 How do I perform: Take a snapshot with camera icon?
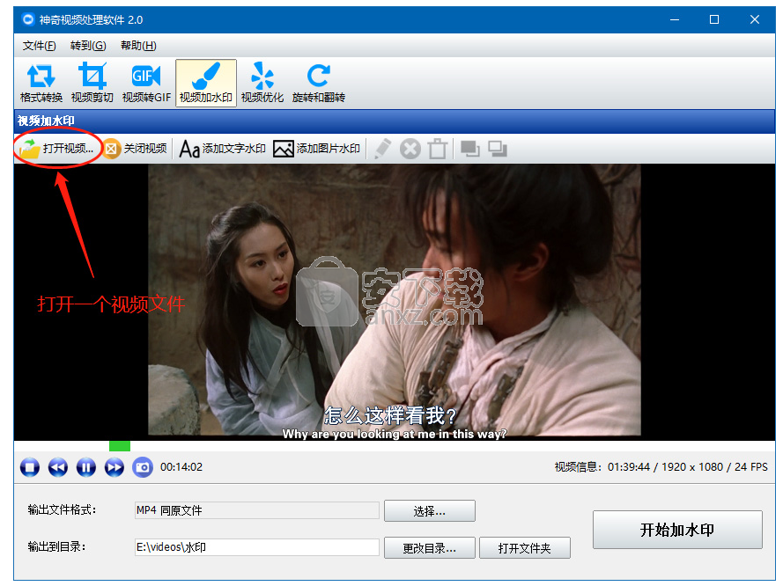(143, 467)
